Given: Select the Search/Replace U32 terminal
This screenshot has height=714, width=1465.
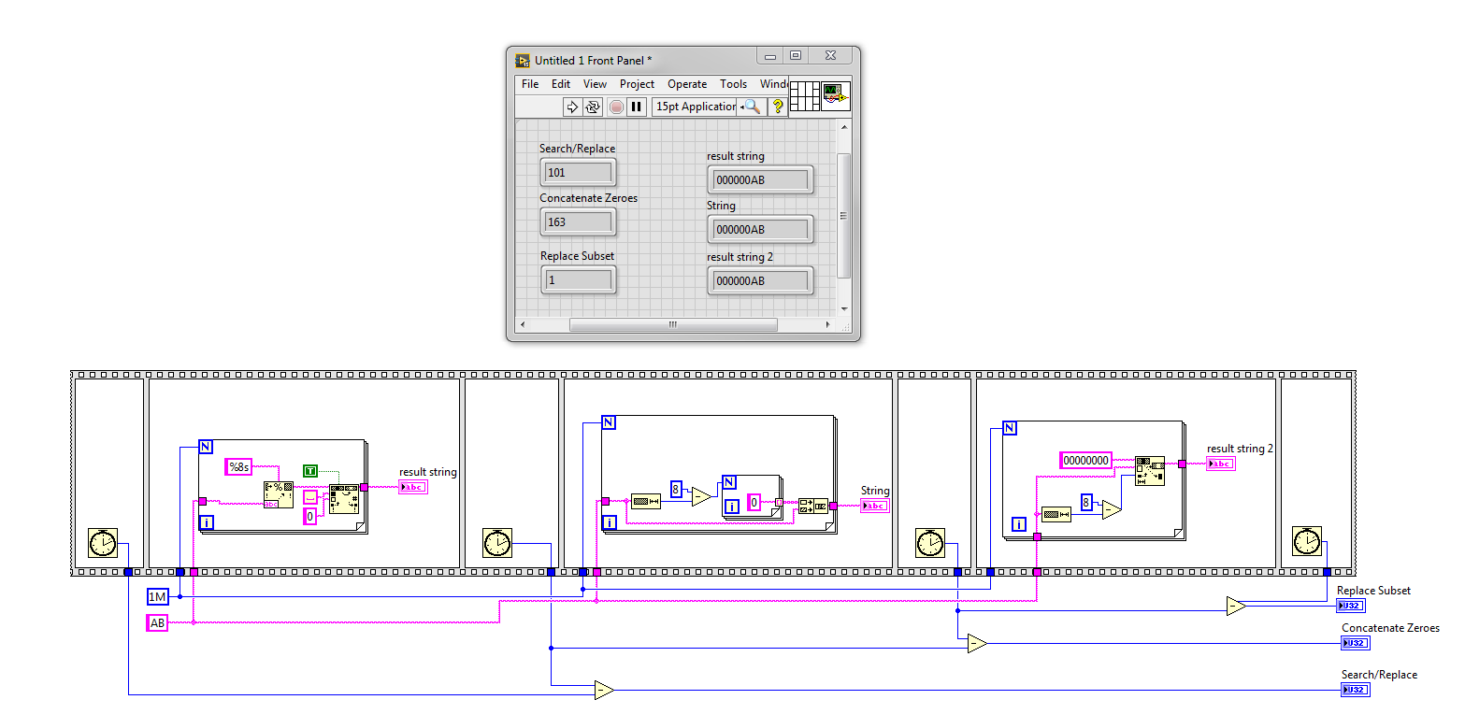Looking at the screenshot, I should click(1354, 690).
